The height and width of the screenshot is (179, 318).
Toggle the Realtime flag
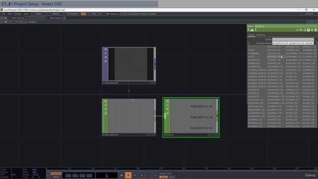113,14
